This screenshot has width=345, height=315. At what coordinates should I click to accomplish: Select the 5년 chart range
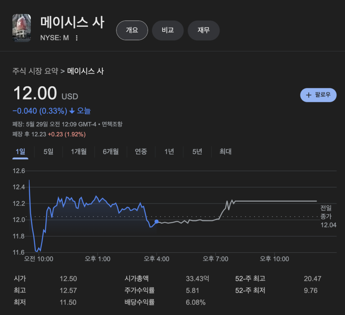(x=197, y=152)
